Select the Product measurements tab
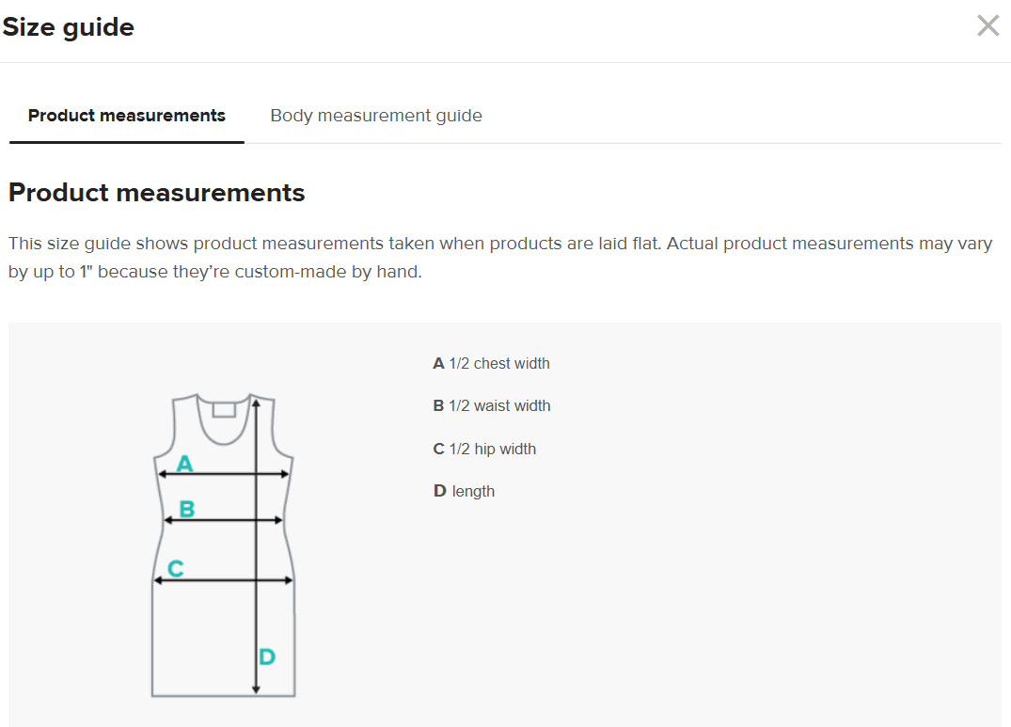The width and height of the screenshot is (1011, 727). click(x=127, y=116)
